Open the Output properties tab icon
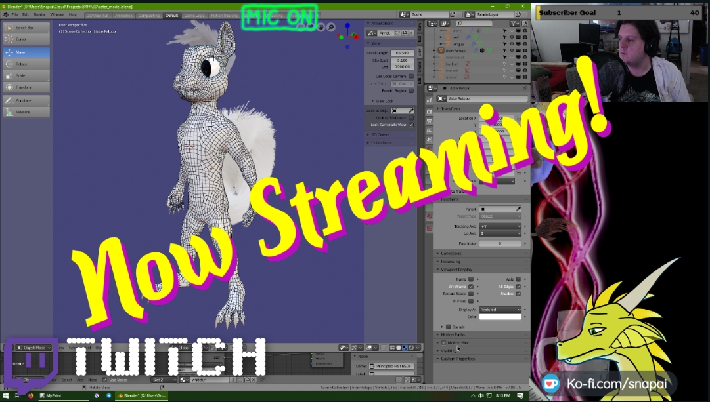The image size is (710, 402). point(430,121)
